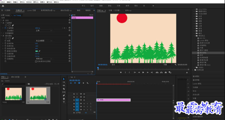The image size is (225, 120).
Task: Toggle the checkbox at bottom of effect controls
Action: [36, 61]
